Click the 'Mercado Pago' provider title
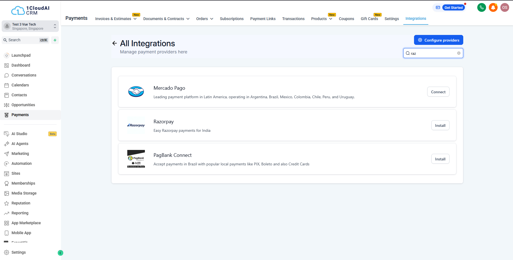This screenshot has width=513, height=260. (x=169, y=88)
